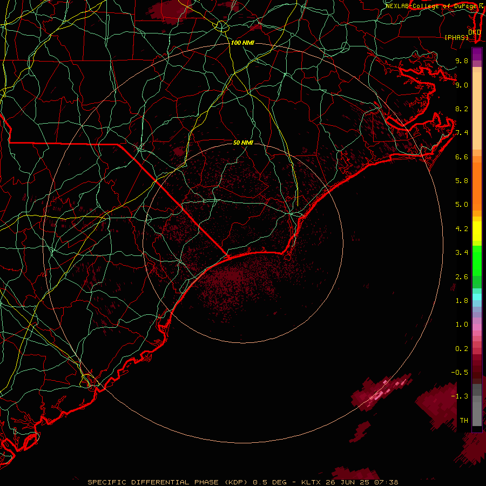Screen dimensions: 486x486
Task: Click the 0.2 value on the color scale
Action: click(462, 349)
